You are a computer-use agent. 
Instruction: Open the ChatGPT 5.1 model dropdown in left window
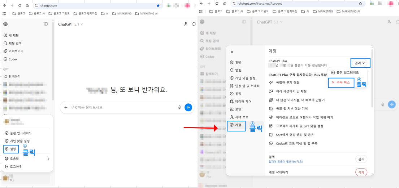tap(71, 24)
